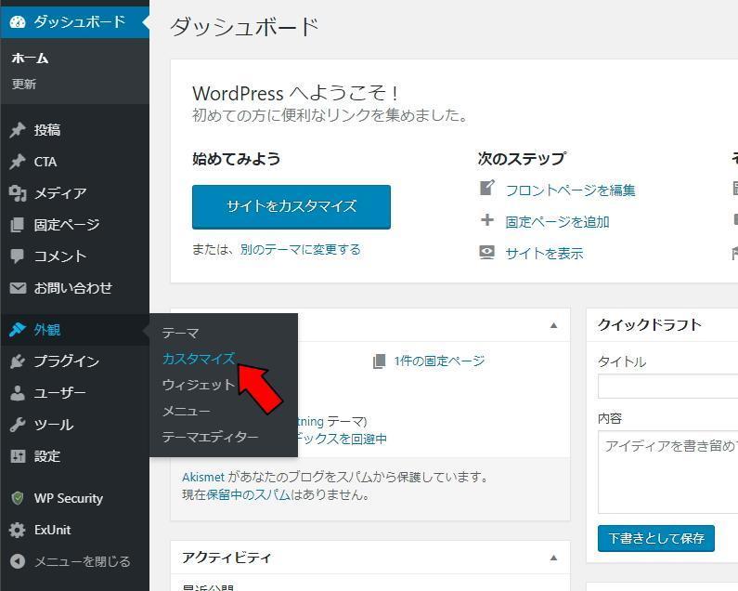The image size is (738, 591).
Task: Open the ツール menu
Action: click(x=75, y=425)
